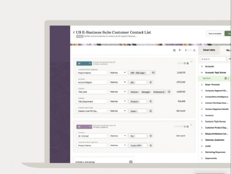Screen dimensions: 232x174
Task: Click the 704,498 count value
Action: (181, 101)
